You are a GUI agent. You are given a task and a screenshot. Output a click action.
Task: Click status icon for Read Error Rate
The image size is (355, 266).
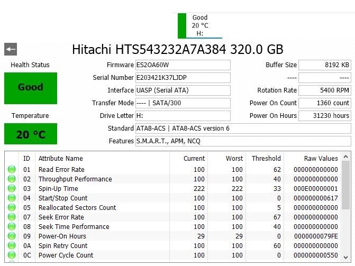12,169
